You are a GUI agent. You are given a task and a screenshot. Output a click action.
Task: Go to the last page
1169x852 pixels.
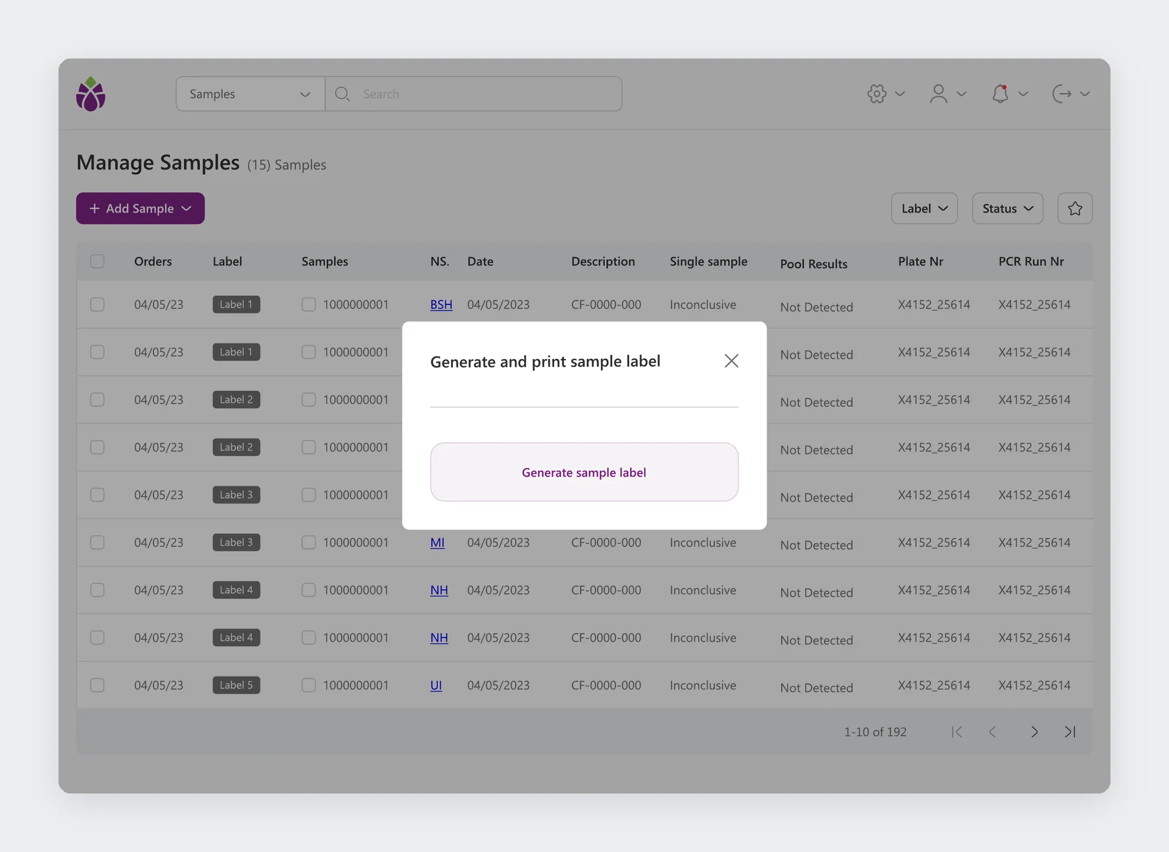pyautogui.click(x=1070, y=732)
